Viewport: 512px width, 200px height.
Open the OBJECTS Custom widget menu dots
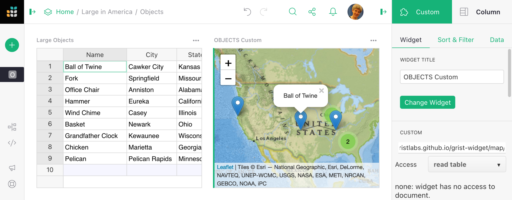[373, 40]
